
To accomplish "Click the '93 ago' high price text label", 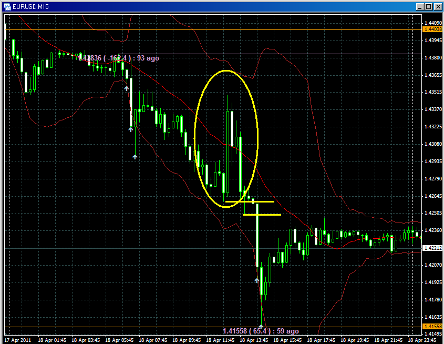I will coord(118,58).
